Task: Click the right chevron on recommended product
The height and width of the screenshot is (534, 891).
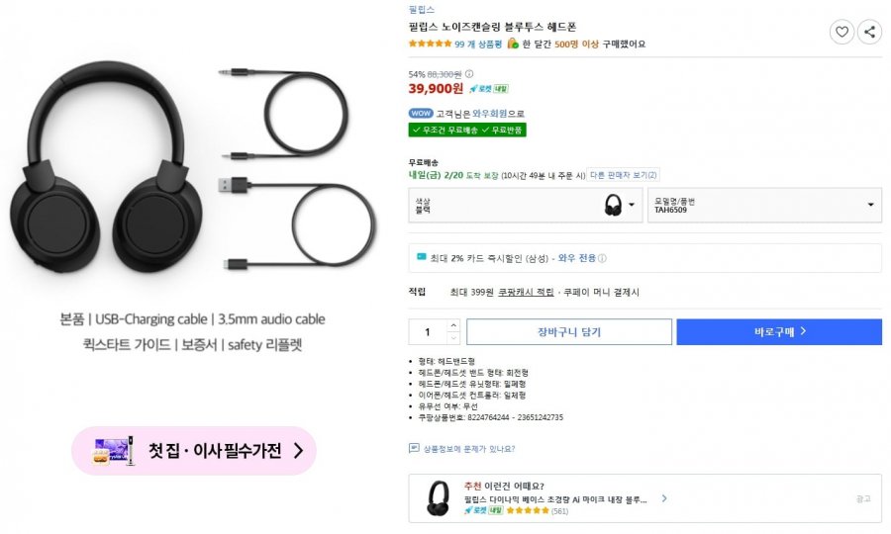Action: click(664, 498)
